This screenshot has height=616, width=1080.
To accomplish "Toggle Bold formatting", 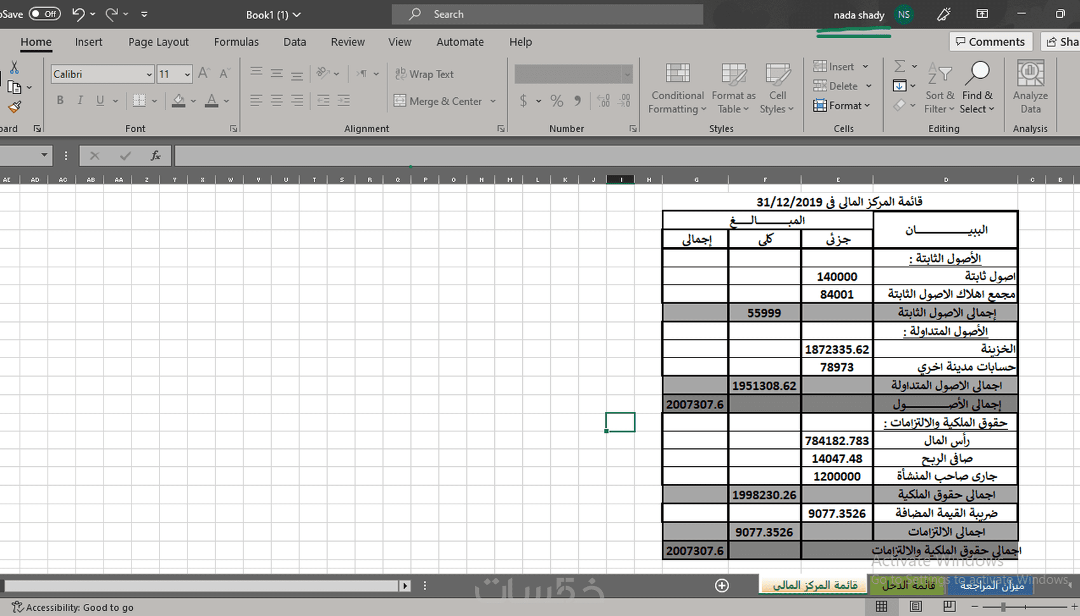I will pos(60,100).
